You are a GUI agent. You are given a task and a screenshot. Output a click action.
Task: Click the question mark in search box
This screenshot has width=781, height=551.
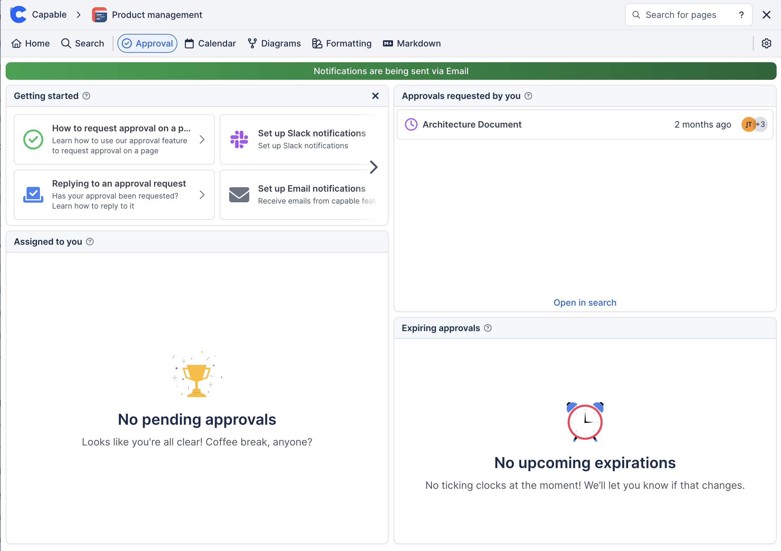tap(741, 15)
